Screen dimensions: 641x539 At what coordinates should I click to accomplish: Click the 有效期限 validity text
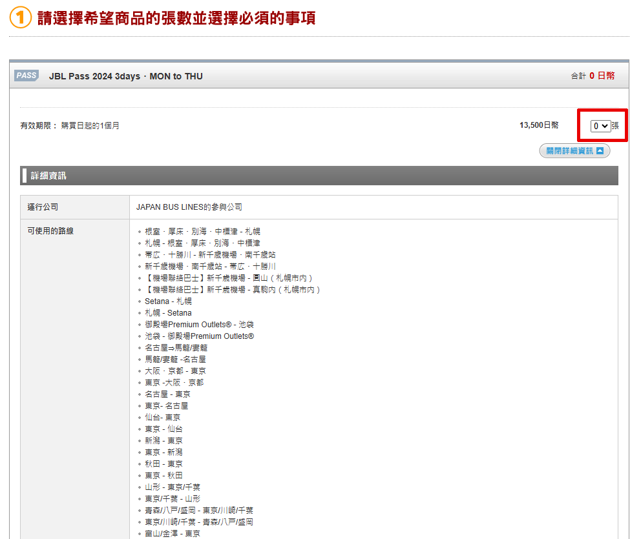[x=70, y=126]
